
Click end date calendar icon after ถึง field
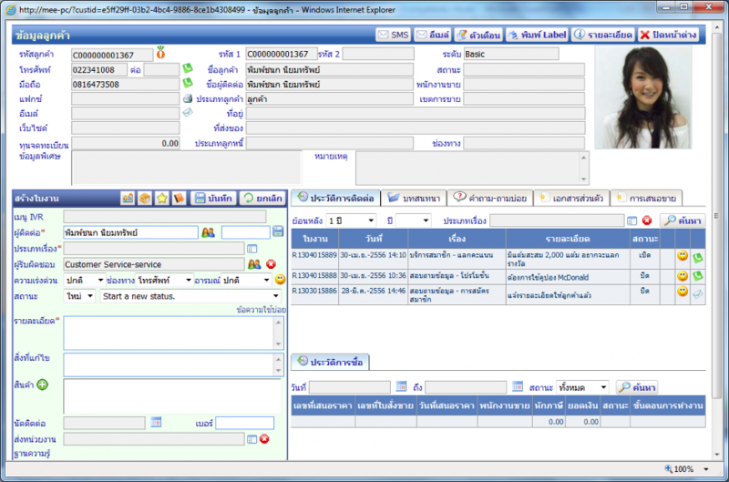[518, 386]
